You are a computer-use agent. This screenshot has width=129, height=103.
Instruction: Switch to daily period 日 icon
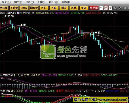pos(125,8)
